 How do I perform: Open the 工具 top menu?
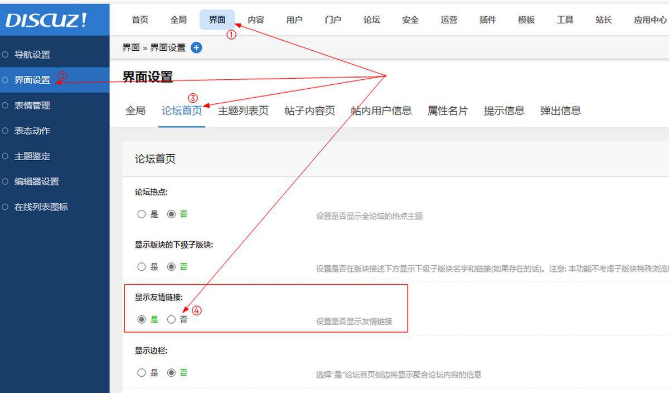pyautogui.click(x=565, y=20)
